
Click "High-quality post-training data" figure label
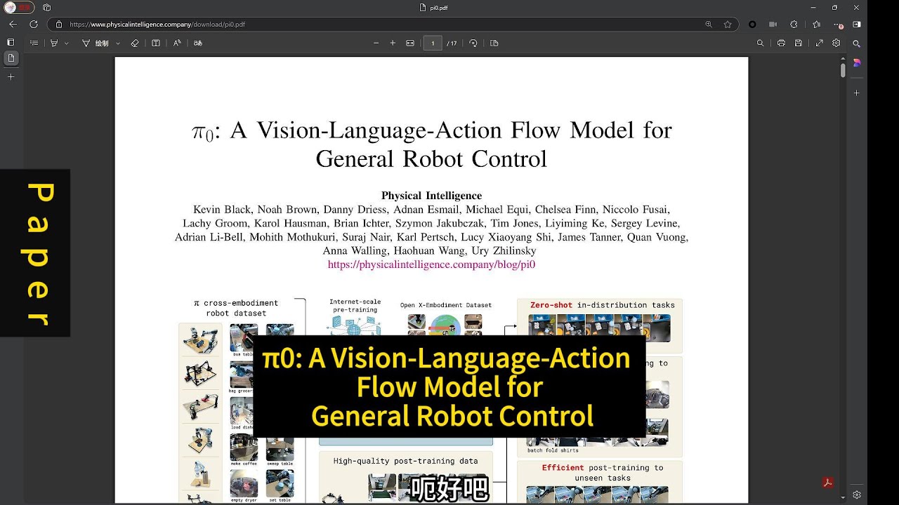click(405, 461)
